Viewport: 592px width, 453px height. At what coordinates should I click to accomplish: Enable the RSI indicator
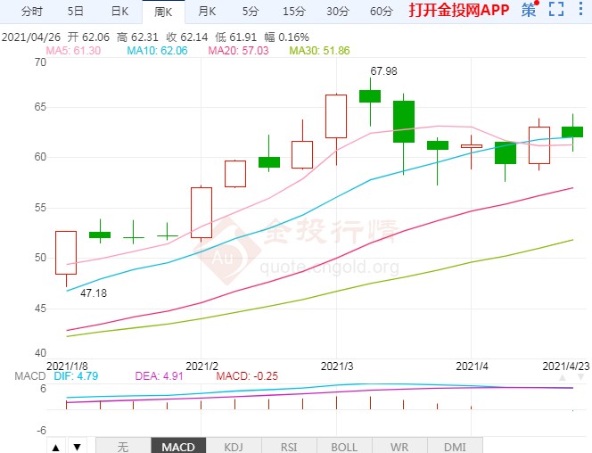coord(288,446)
